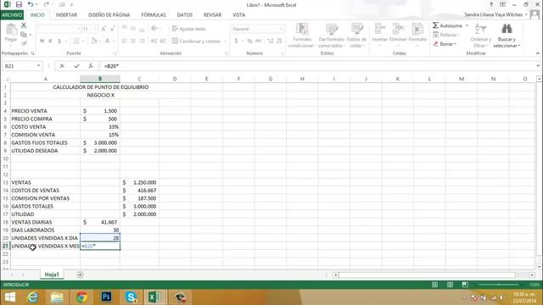Switch to Page Layout view in status bar

(x=450, y=285)
